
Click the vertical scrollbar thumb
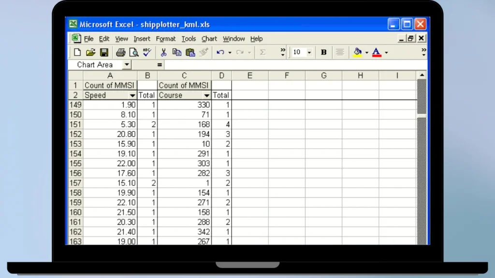point(422,116)
